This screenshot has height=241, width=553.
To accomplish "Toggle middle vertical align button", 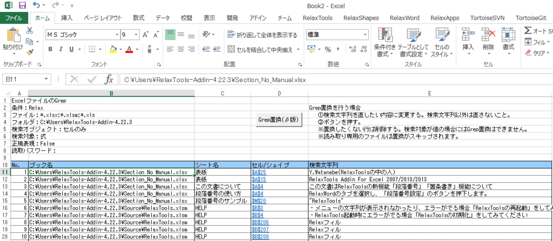I will pos(181,35).
